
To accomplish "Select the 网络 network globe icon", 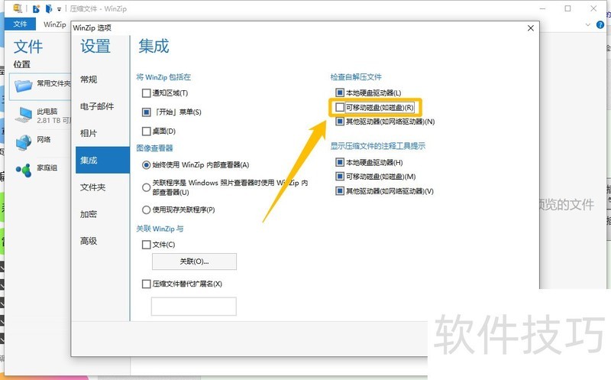I will click(24, 142).
